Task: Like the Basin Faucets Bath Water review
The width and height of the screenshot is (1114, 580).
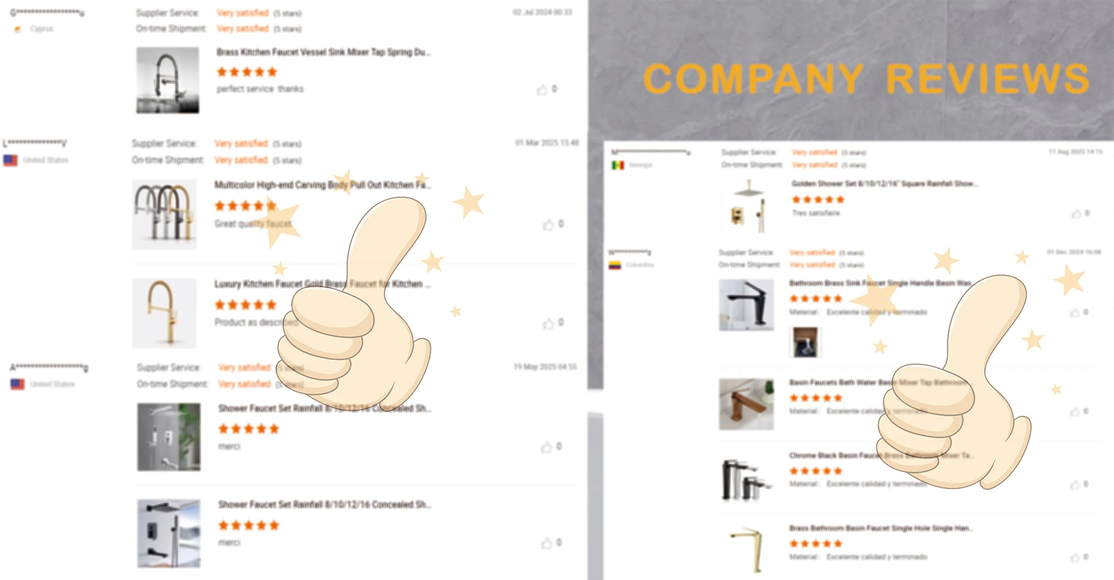Action: coord(1075,412)
